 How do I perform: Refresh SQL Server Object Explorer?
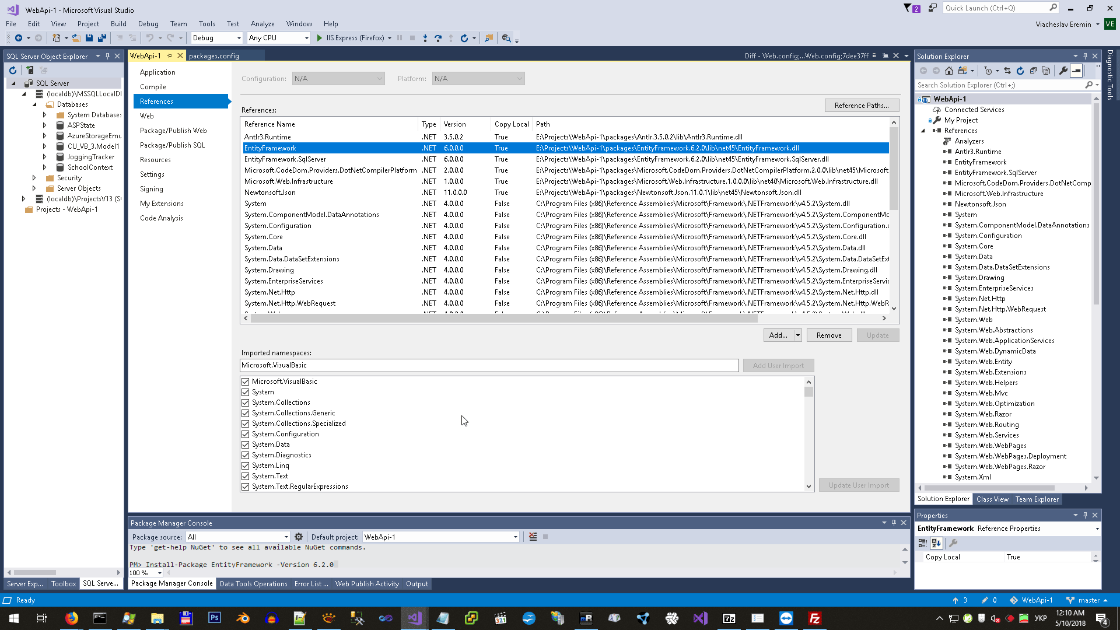coord(13,70)
